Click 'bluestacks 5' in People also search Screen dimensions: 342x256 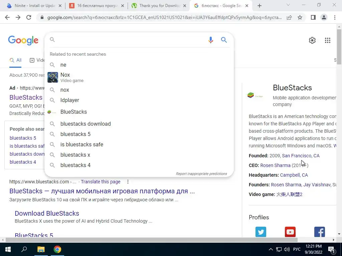[23, 138]
